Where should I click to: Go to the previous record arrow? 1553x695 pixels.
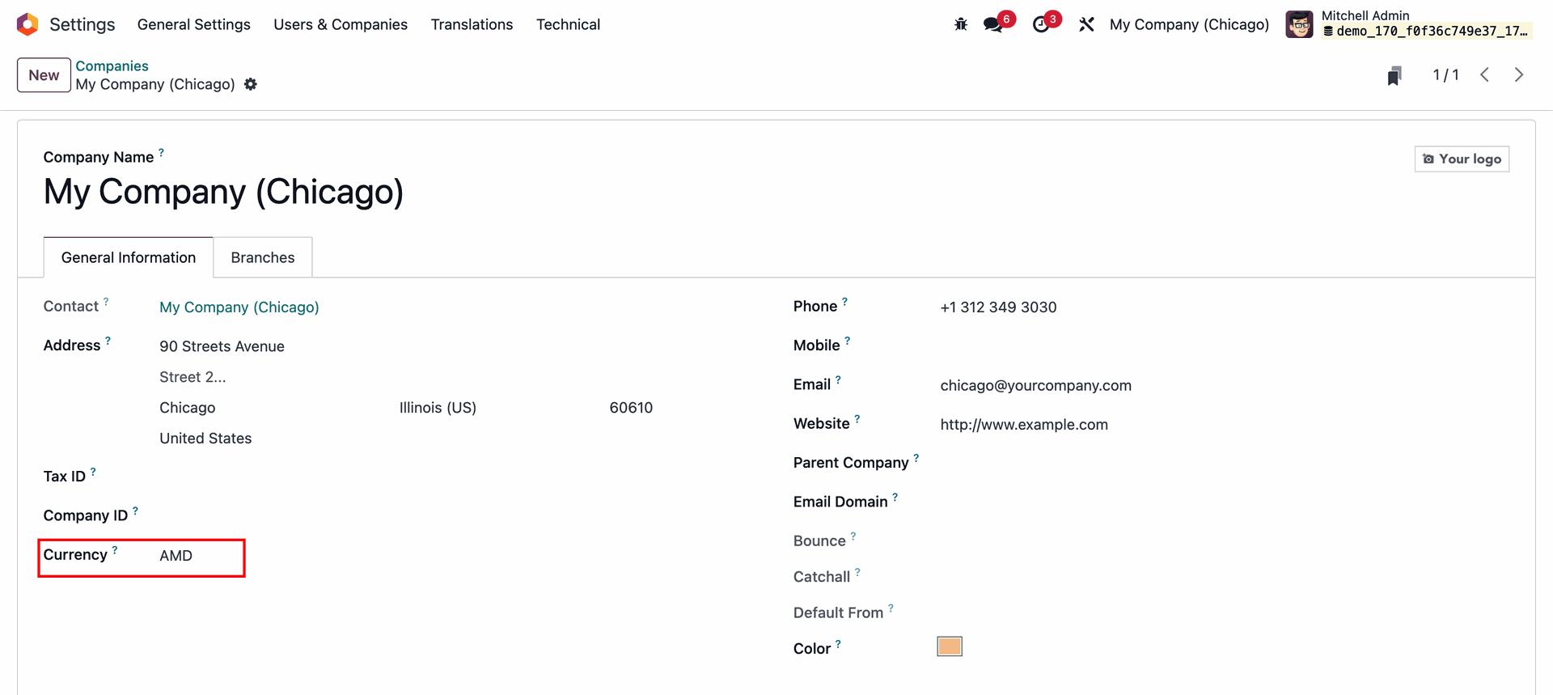tap(1484, 75)
